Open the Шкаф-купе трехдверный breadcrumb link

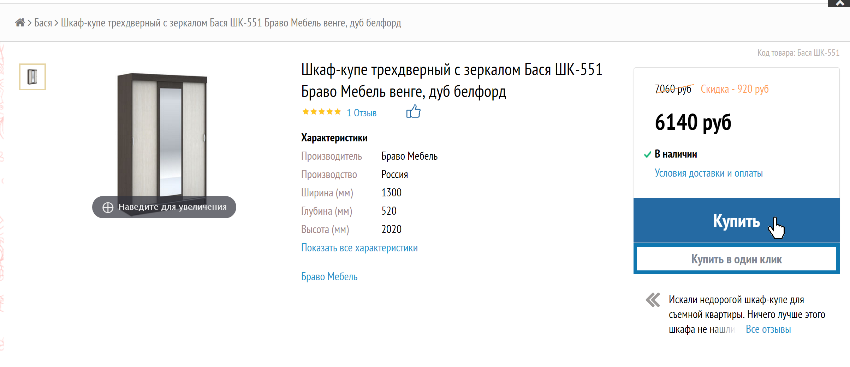pos(231,23)
